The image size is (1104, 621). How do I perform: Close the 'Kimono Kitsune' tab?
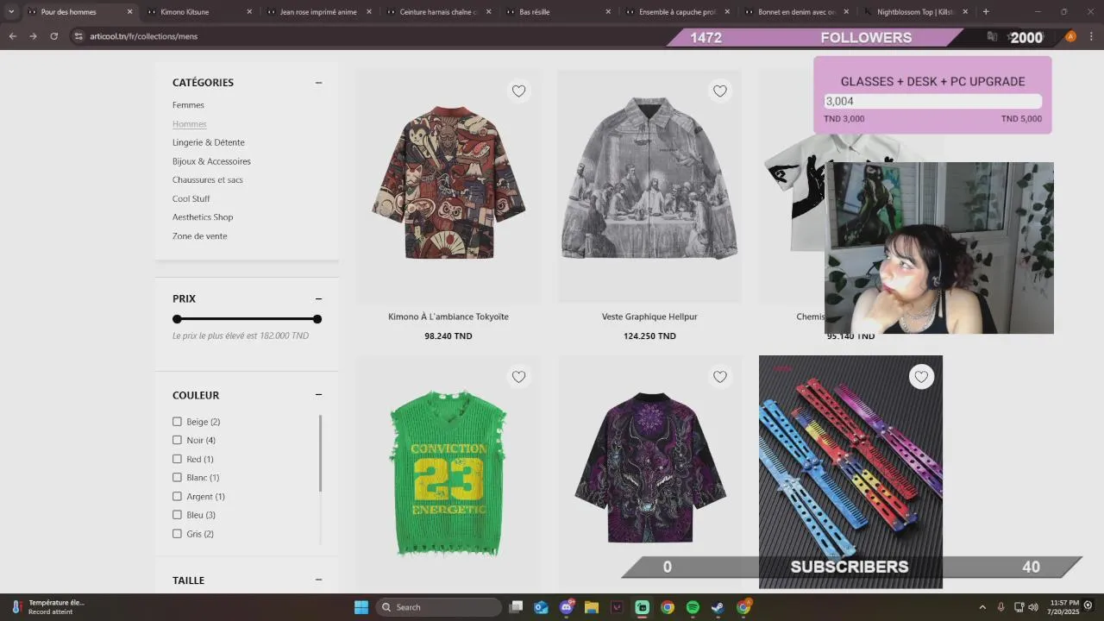[249, 12]
